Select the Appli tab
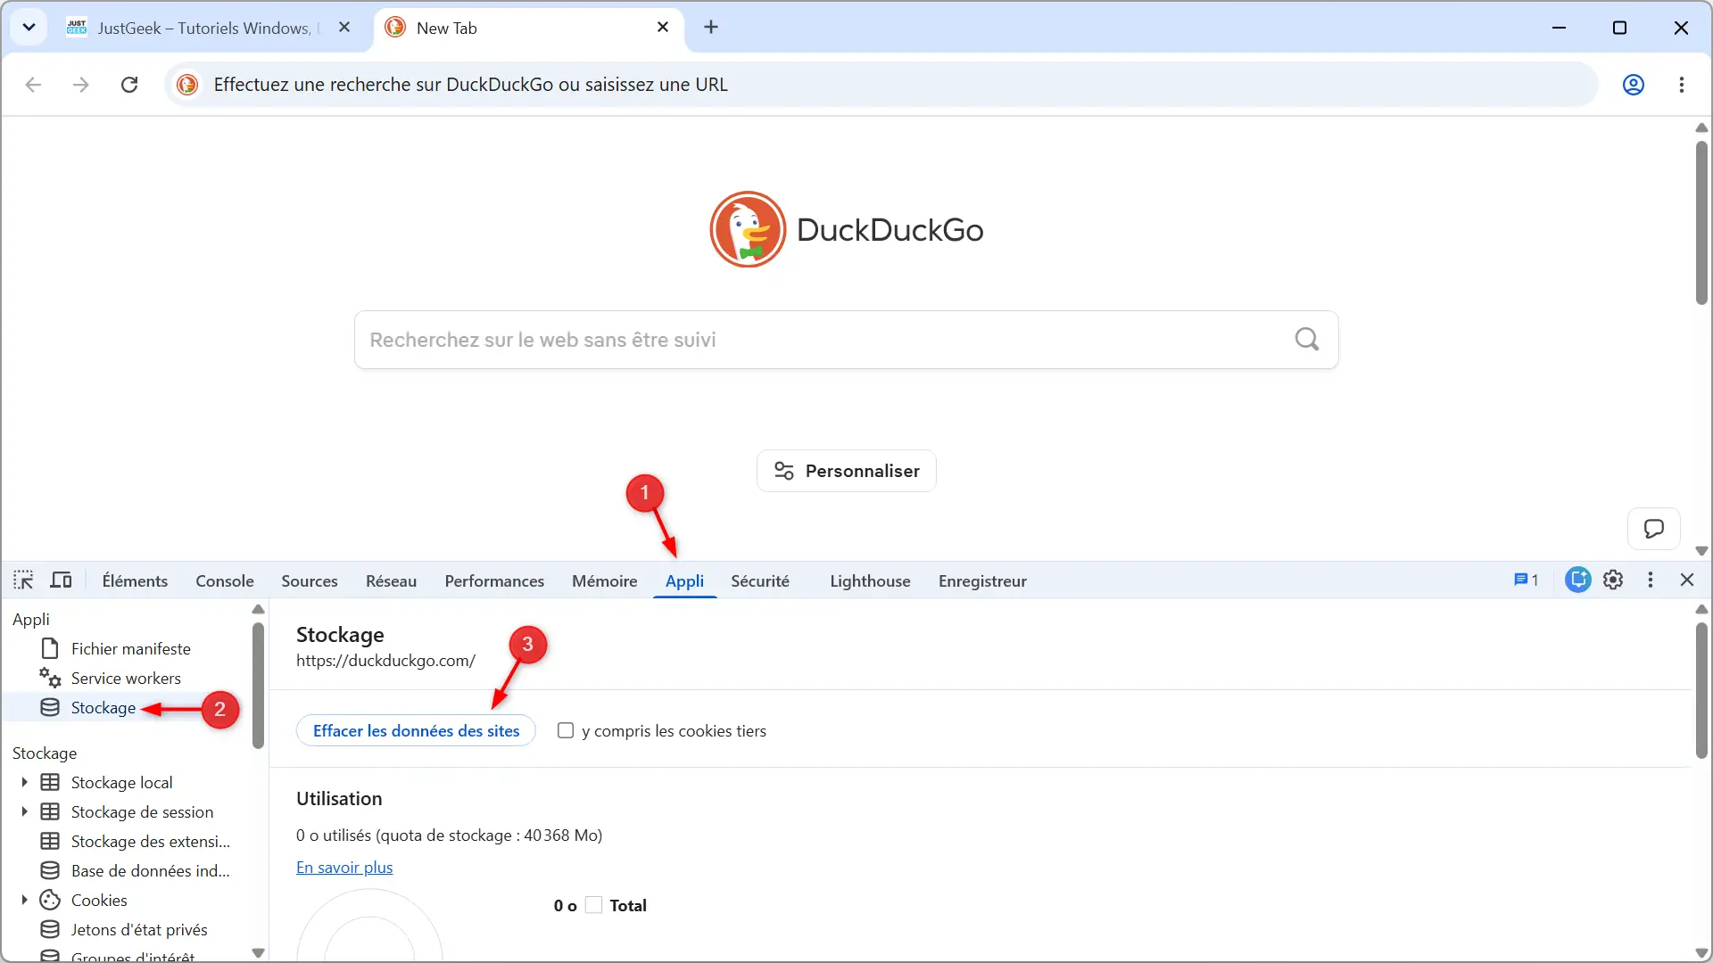1713x963 pixels. click(684, 580)
